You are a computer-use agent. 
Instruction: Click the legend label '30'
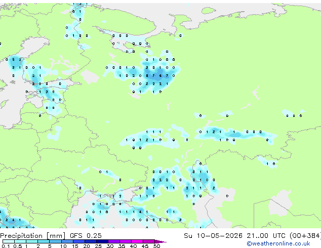(x=110, y=246)
